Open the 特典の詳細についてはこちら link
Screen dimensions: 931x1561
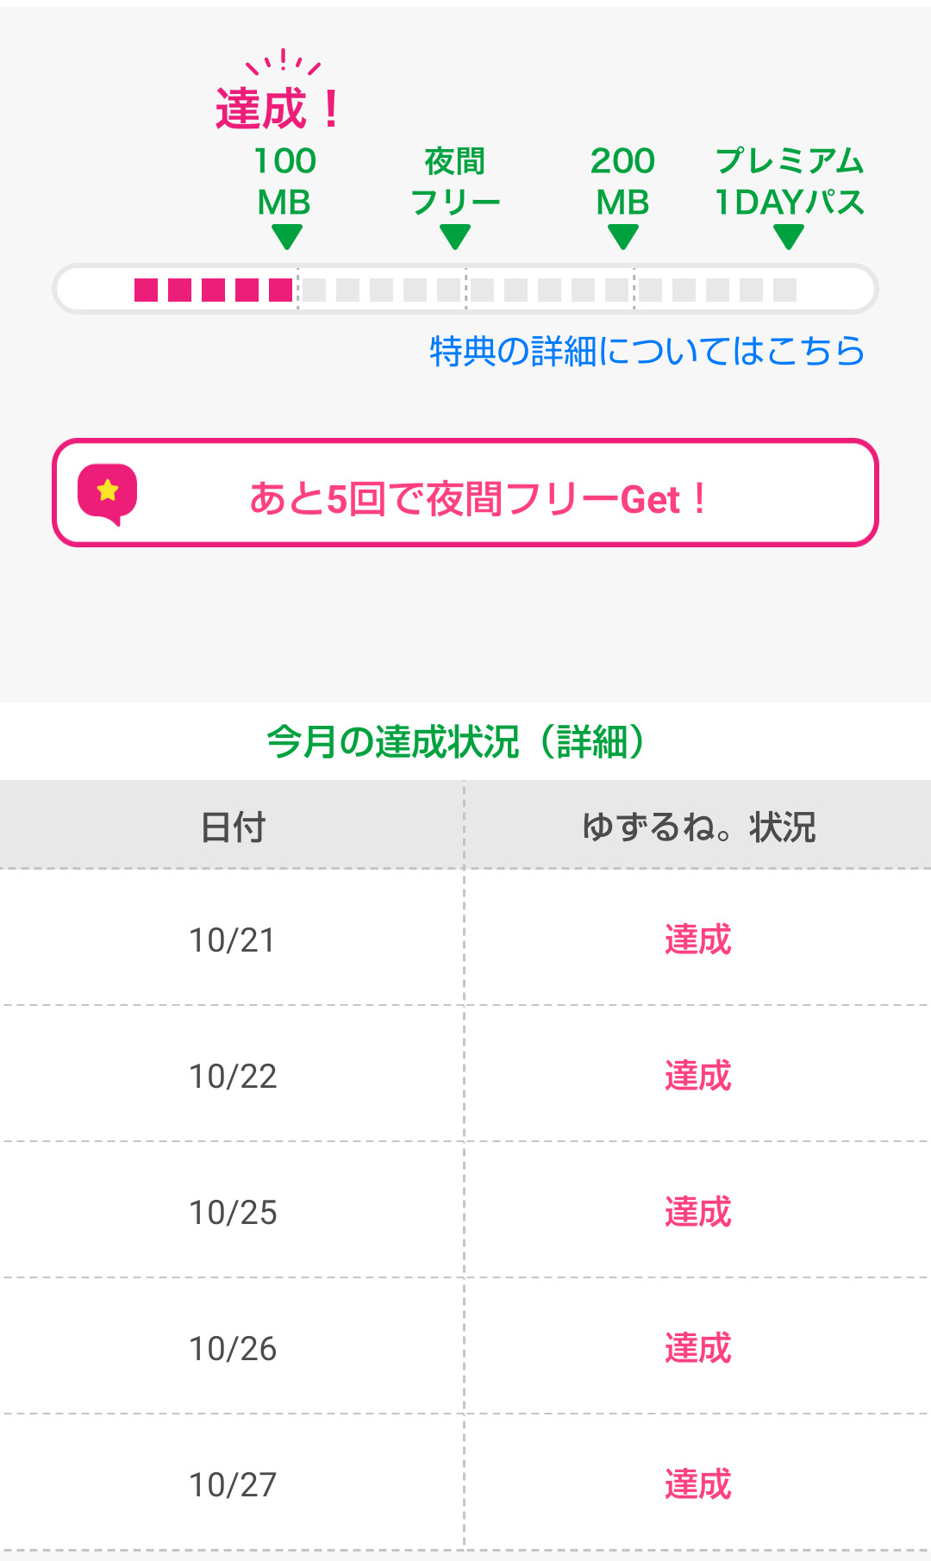click(x=647, y=351)
